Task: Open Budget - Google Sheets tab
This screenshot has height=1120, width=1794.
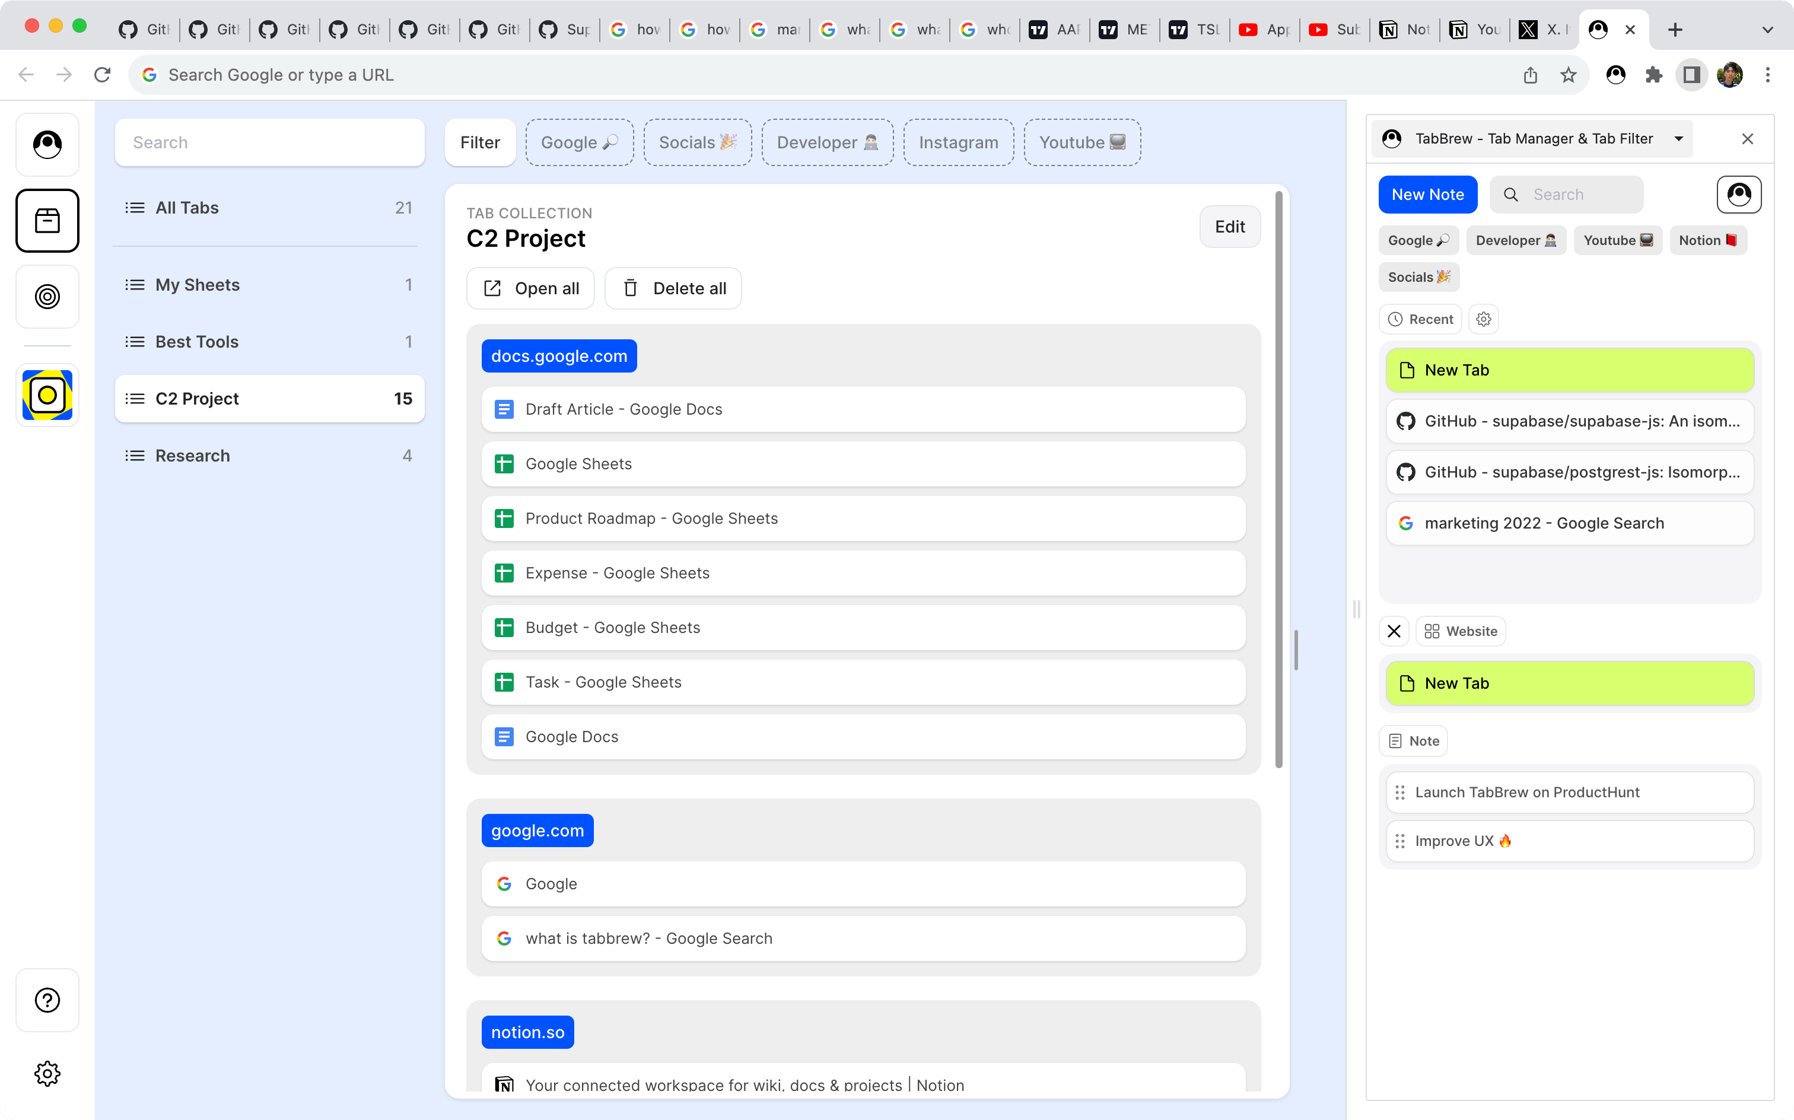Action: point(863,628)
